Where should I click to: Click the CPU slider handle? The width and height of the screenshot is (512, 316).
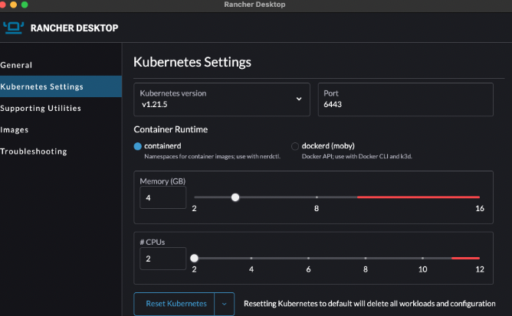194,259
